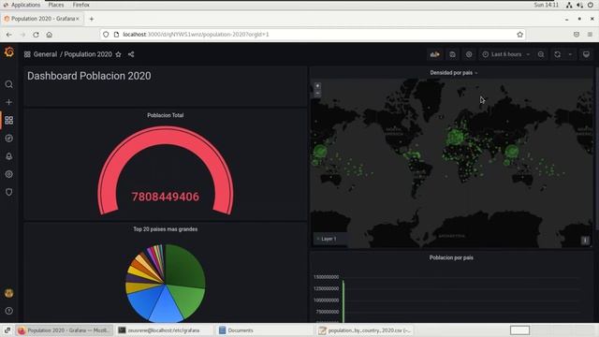The height and width of the screenshot is (337, 599).
Task: Open dashboard settings gear icon
Action: pos(469,54)
